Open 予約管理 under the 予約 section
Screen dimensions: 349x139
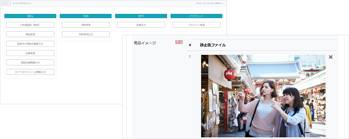86,25
